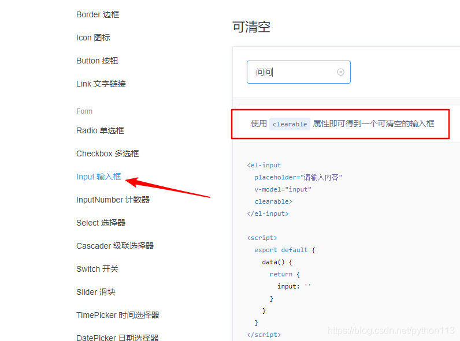
Task: Go to TimePicker 时间选择器 page
Action: click(x=118, y=315)
